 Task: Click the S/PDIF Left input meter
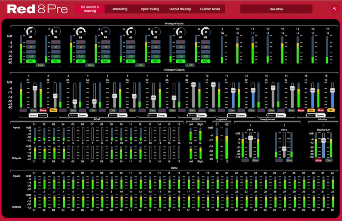point(191,134)
